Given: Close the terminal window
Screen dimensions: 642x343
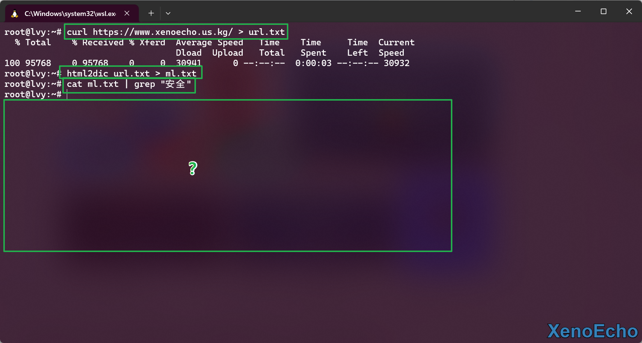Looking at the screenshot, I should tap(629, 12).
